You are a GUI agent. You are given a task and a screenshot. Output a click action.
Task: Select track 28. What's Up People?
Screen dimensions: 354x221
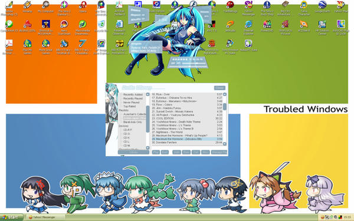pyautogui.click(x=187, y=136)
